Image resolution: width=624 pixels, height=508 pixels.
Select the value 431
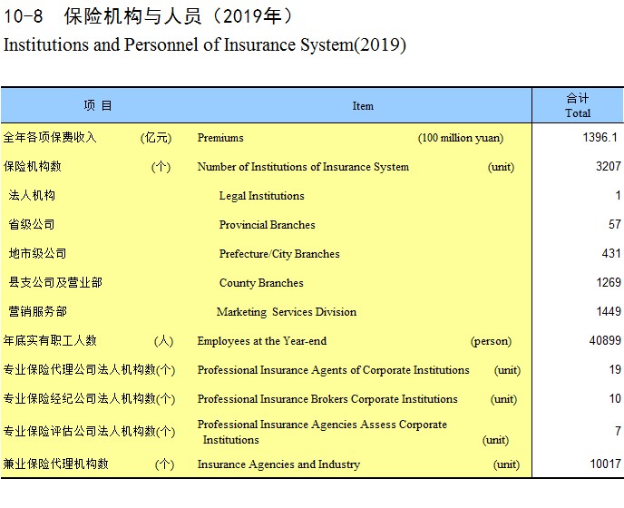(611, 254)
